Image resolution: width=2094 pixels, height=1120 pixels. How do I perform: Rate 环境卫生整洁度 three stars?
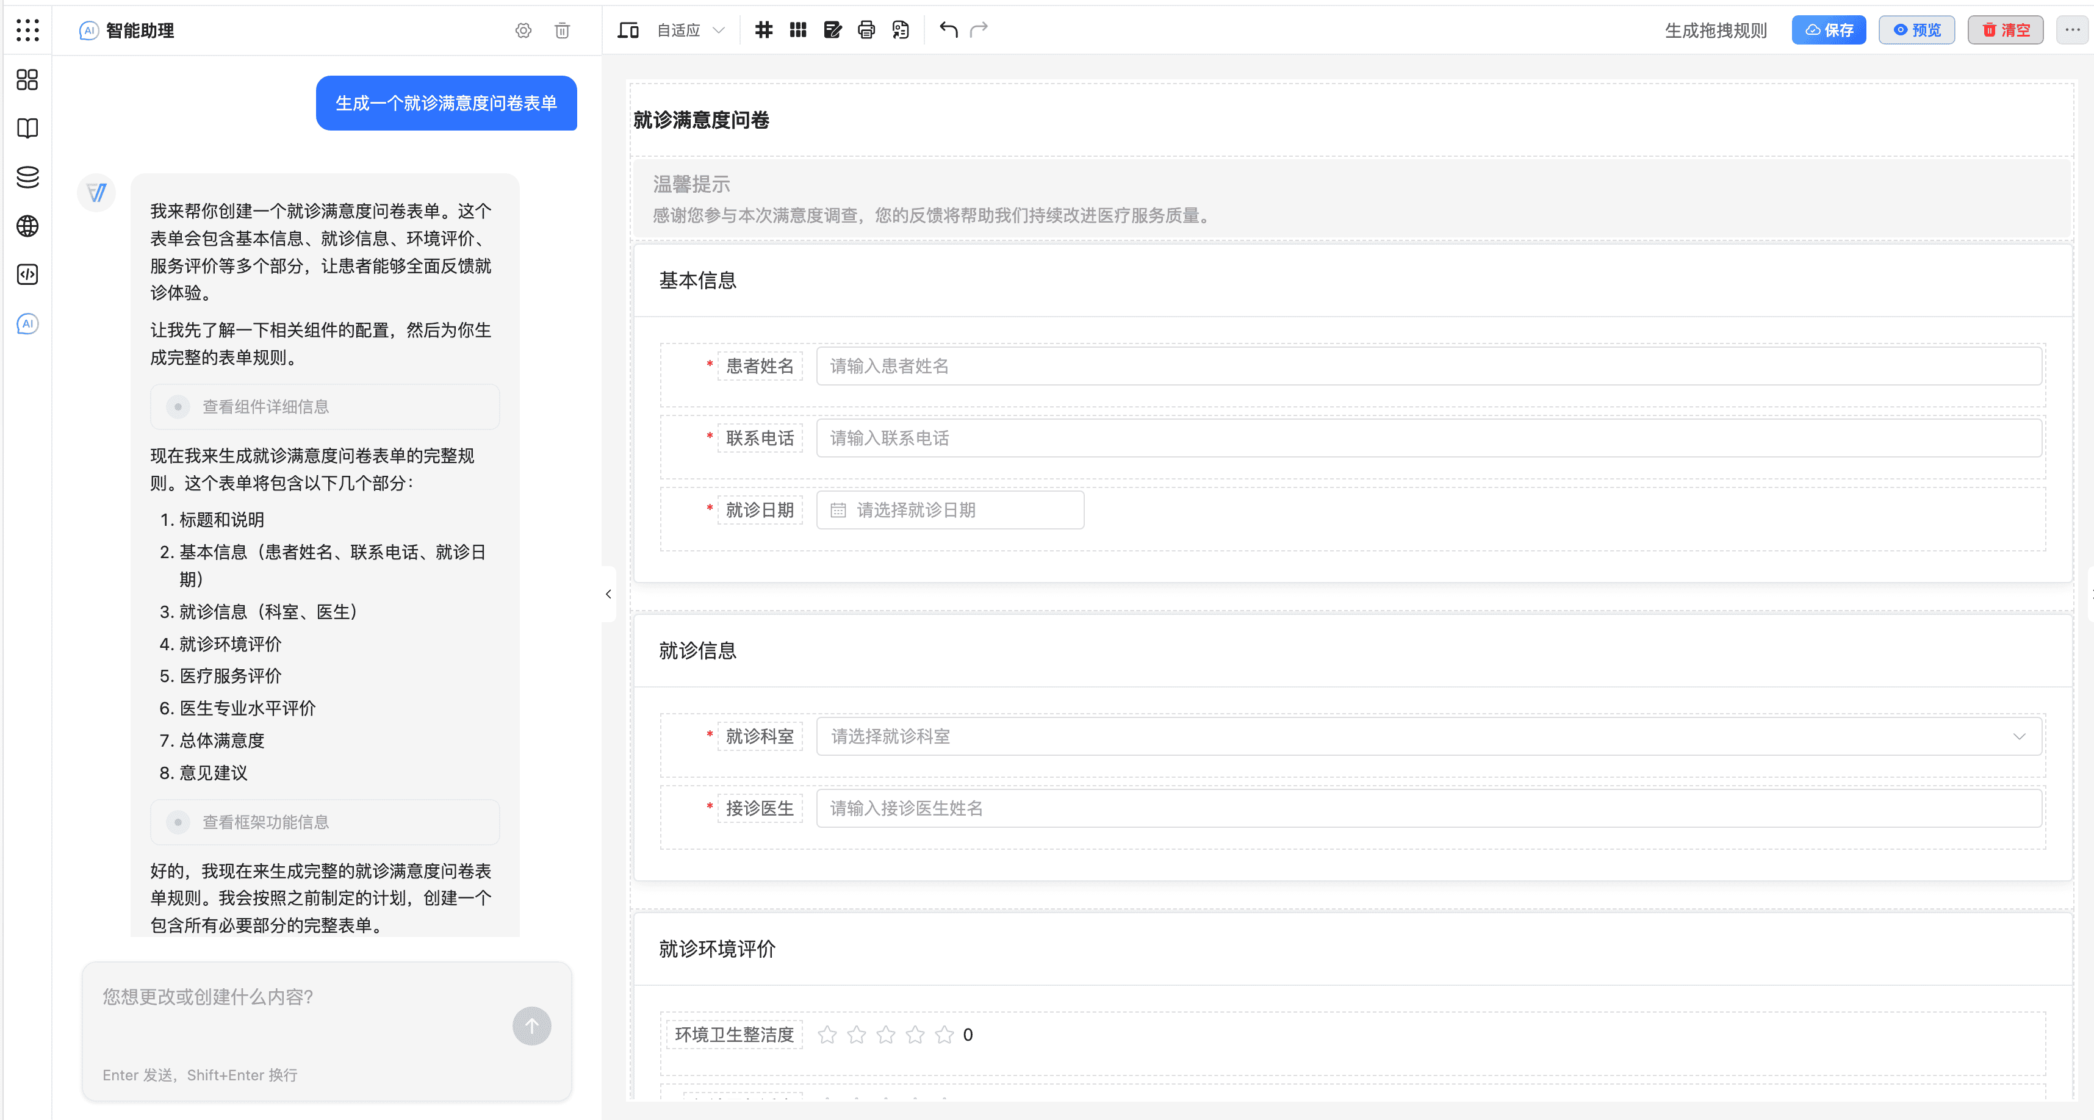click(886, 1035)
